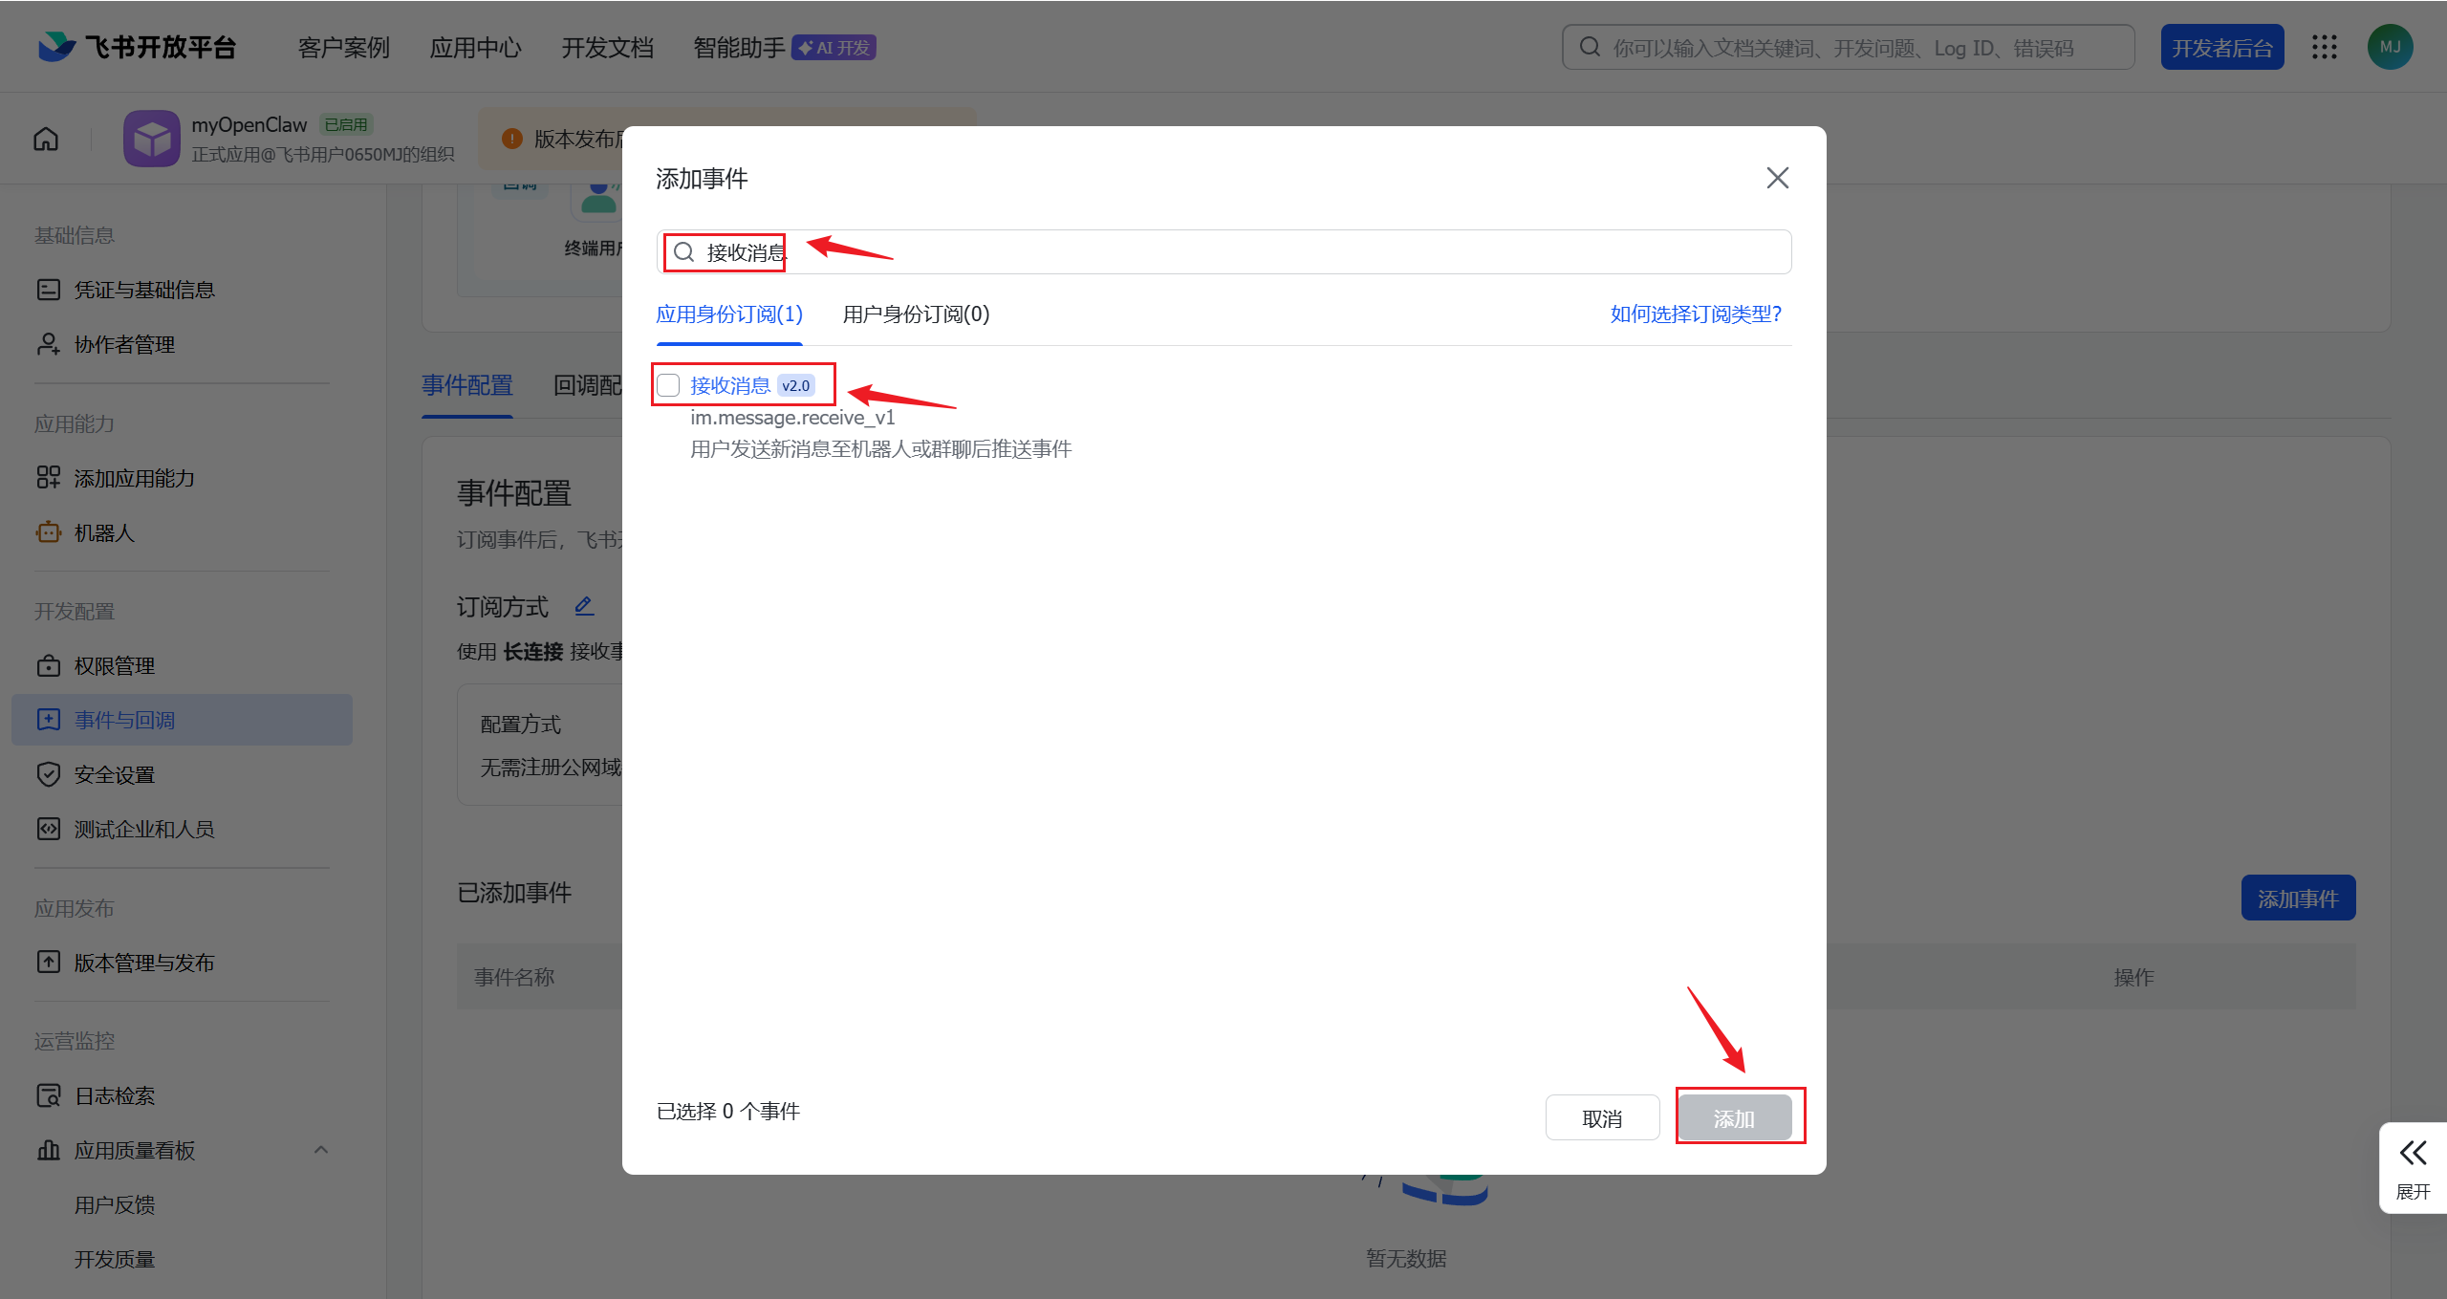Open the nine-dot apps grid icon
The width and height of the screenshot is (2447, 1299).
point(2325,47)
